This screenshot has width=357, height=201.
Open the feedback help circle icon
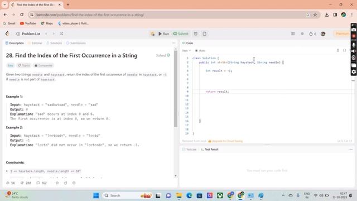(74, 183)
